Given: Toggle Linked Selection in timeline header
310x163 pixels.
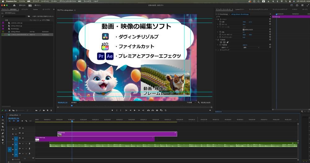Looking at the screenshot, I should click(x=18, y=121).
